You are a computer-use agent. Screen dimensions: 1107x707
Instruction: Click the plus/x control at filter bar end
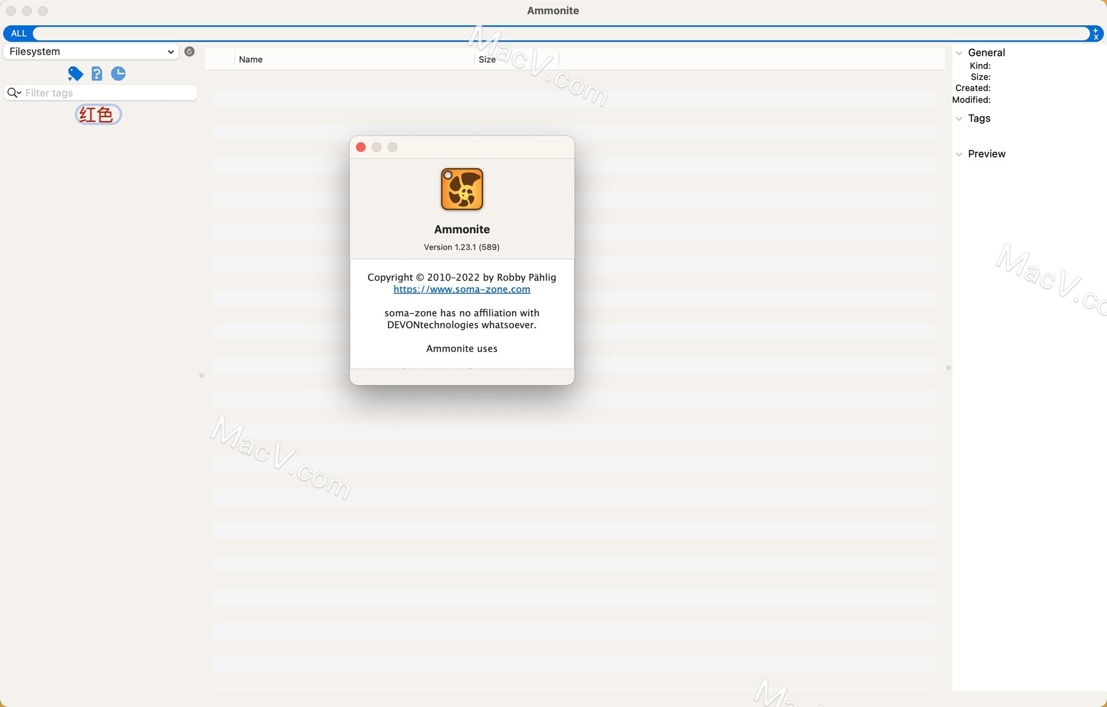1095,33
